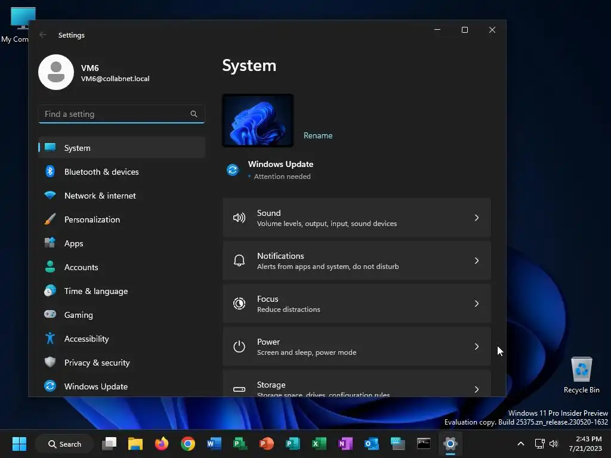Click the Notifications bell icon
Image resolution: width=611 pixels, height=458 pixels.
[x=239, y=261]
